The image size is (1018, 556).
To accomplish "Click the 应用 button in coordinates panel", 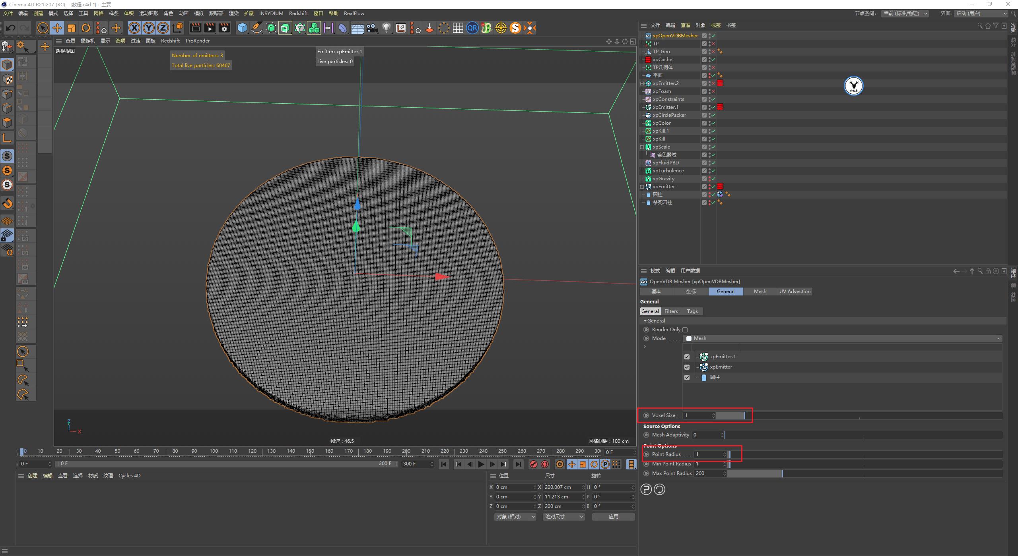I will (613, 516).
